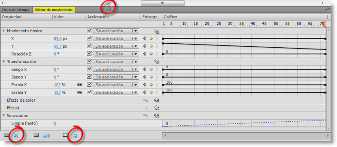Toggle easing checkbox for Y property

[x=89, y=46]
